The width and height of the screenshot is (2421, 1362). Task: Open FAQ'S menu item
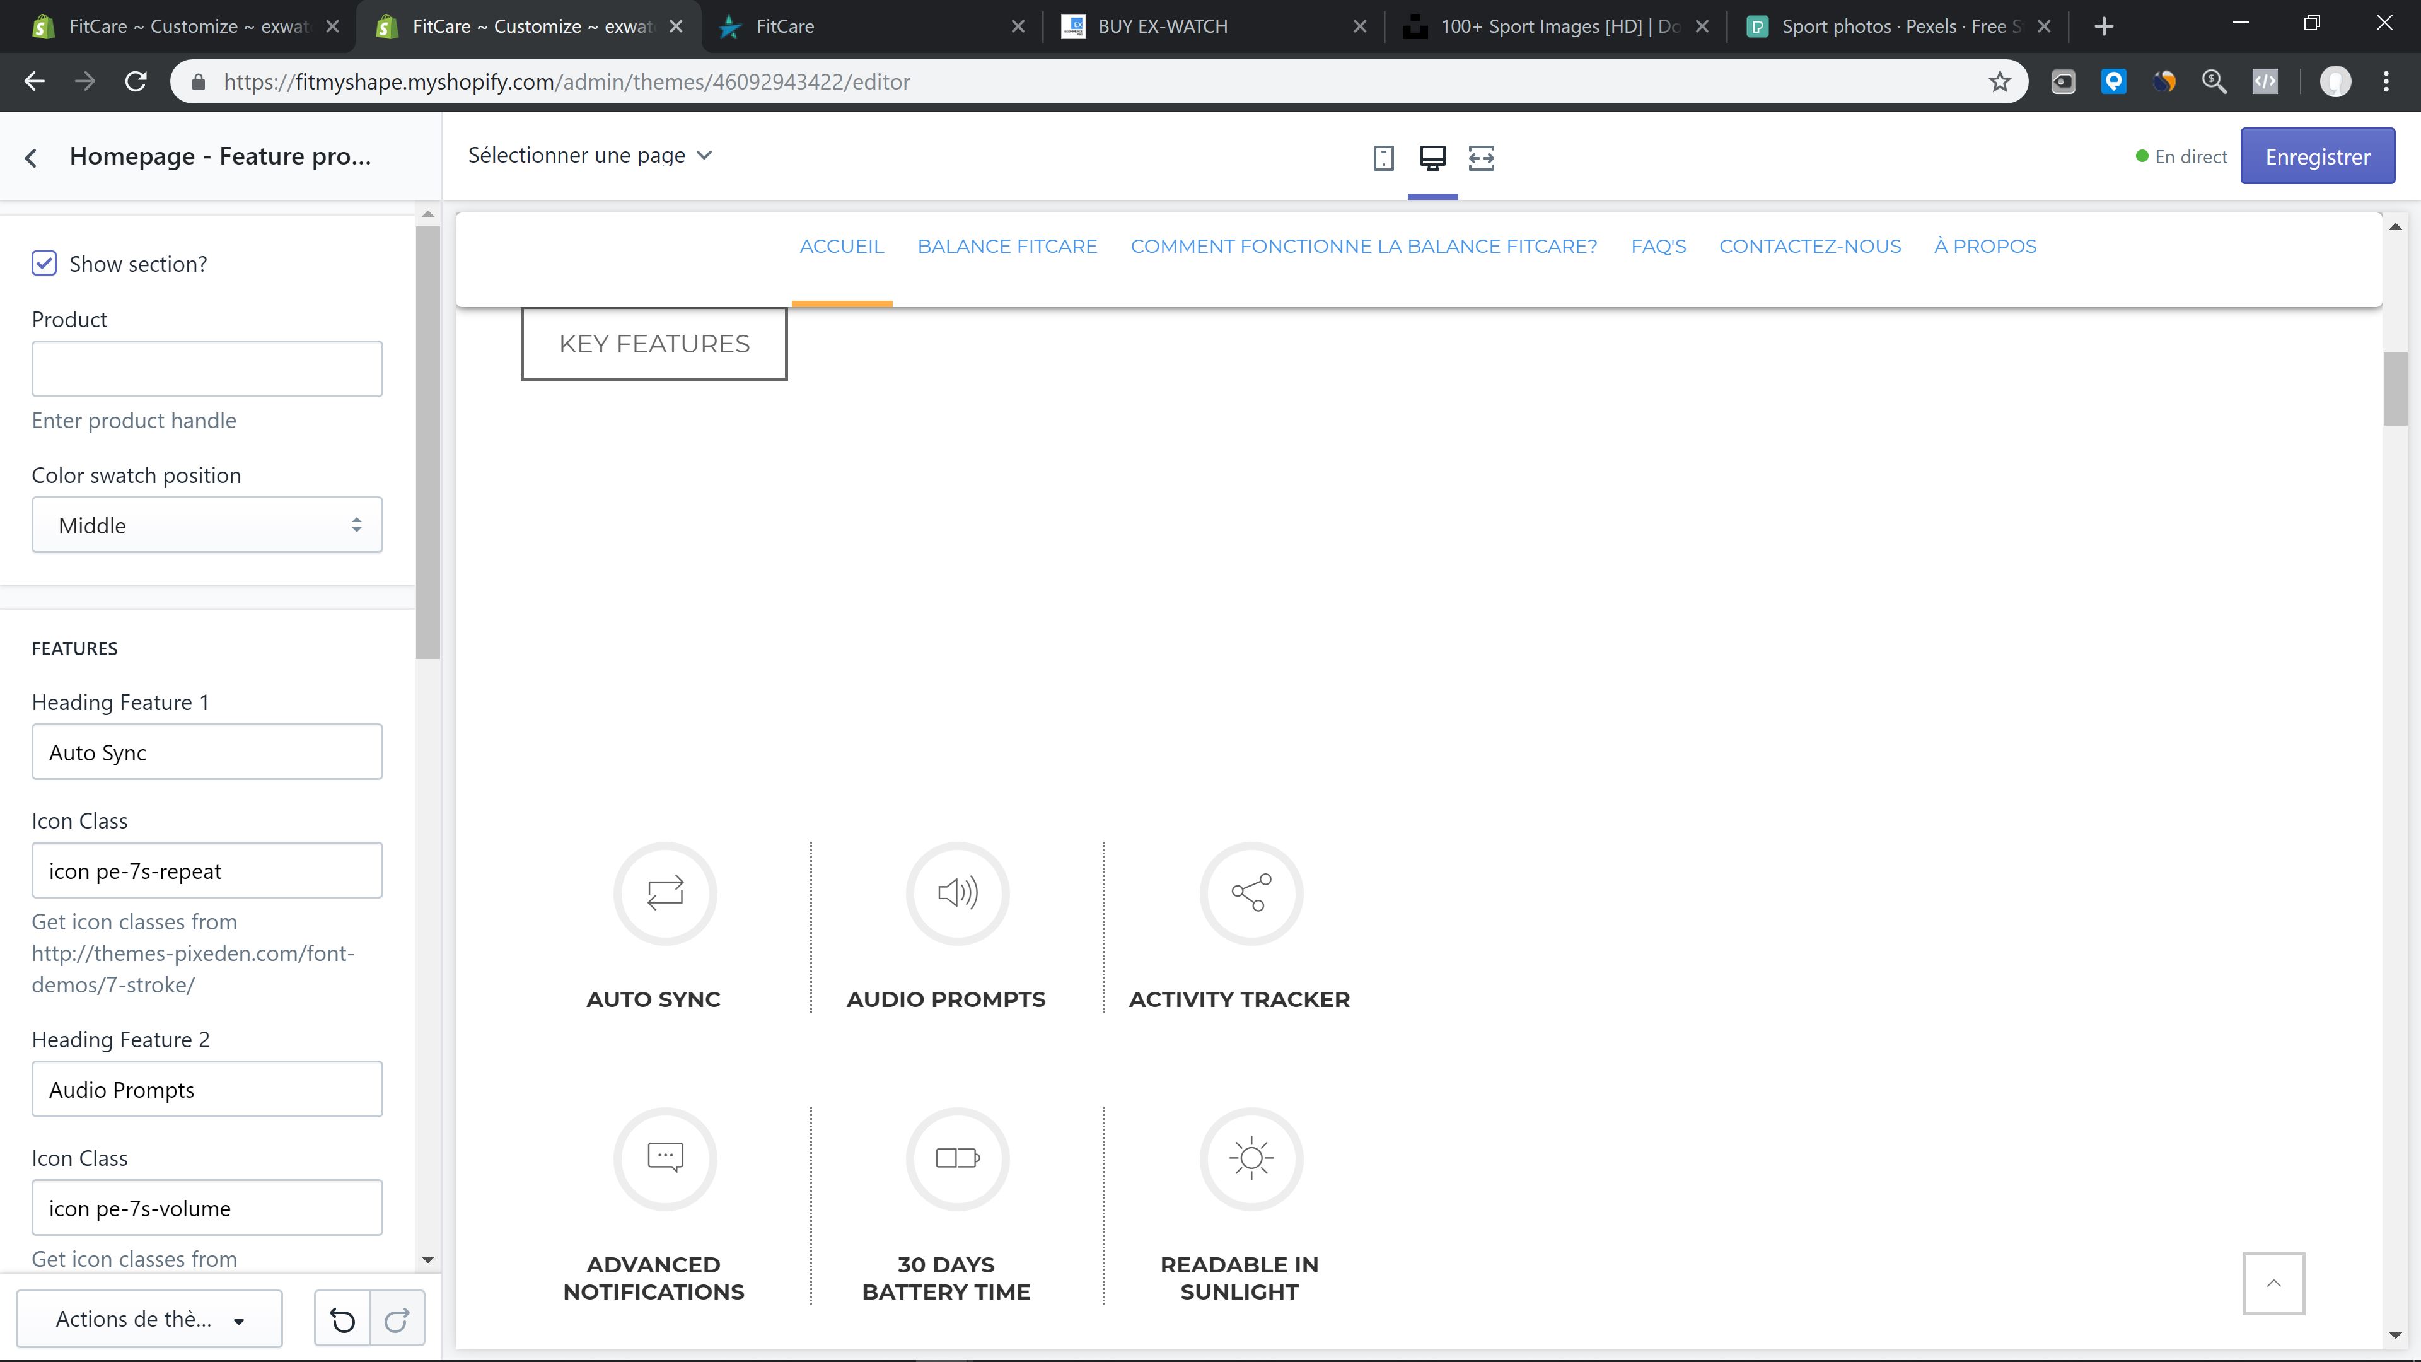pyautogui.click(x=1658, y=247)
